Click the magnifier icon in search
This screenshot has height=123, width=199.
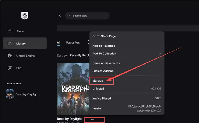(69, 16)
